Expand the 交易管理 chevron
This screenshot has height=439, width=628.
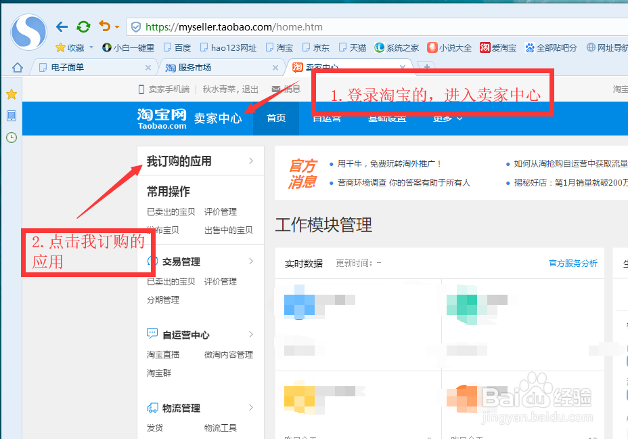tap(251, 262)
